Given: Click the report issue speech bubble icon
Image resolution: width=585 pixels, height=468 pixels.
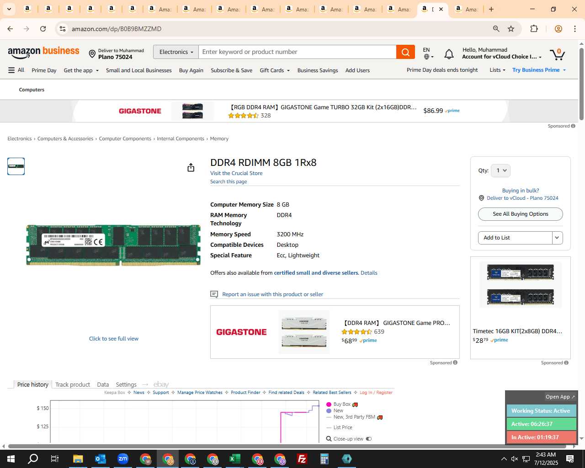Looking at the screenshot, I should tap(214, 294).
